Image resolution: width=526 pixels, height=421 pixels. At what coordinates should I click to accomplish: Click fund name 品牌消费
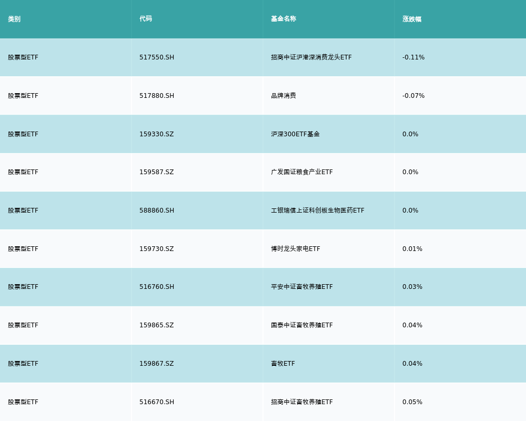tap(284, 96)
